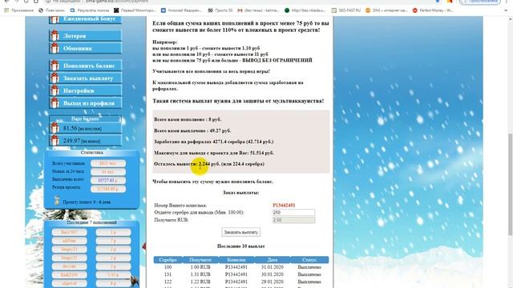Click the gift icon beside Лотерея
This screenshot has width=513, height=288.
55,35
